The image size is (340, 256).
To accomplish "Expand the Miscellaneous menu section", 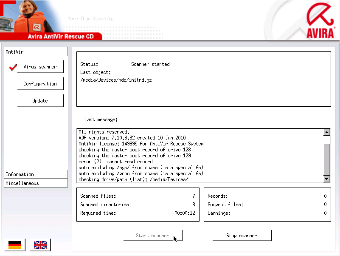I will (x=36, y=183).
